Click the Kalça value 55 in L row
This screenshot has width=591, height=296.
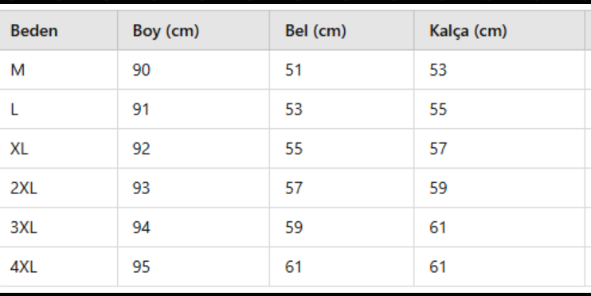pyautogui.click(x=499, y=109)
